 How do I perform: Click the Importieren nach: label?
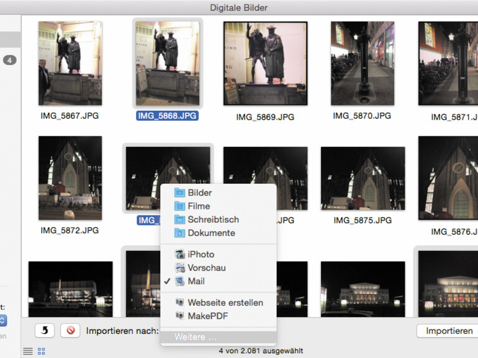122,331
